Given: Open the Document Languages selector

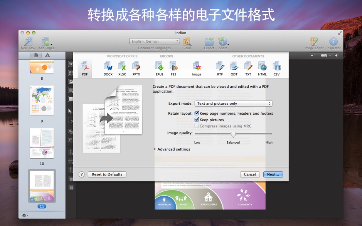Looking at the screenshot, I should pyautogui.click(x=154, y=41).
